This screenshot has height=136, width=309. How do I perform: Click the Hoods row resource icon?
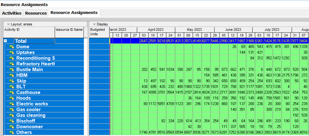click(12, 98)
